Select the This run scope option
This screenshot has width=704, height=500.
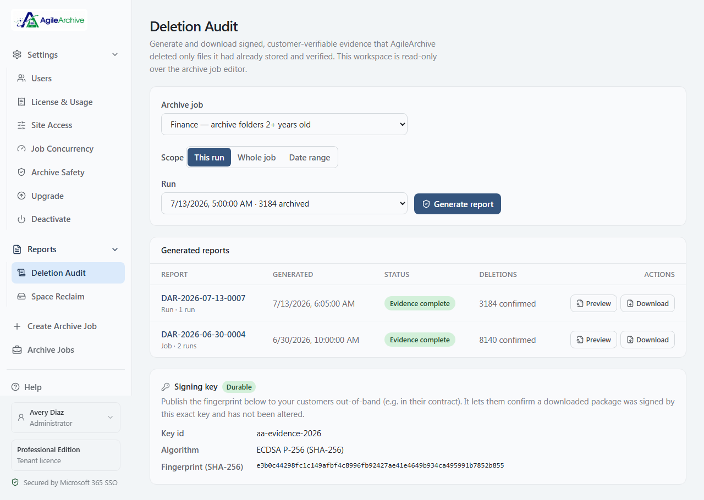click(x=209, y=157)
